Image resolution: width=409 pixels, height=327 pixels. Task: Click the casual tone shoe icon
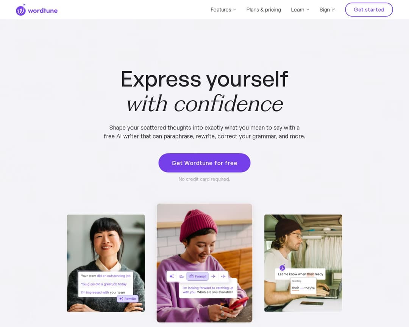pyautogui.click(x=181, y=276)
